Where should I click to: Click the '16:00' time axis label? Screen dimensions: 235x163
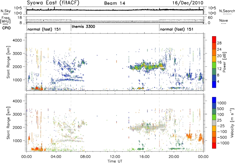tap(144, 157)
